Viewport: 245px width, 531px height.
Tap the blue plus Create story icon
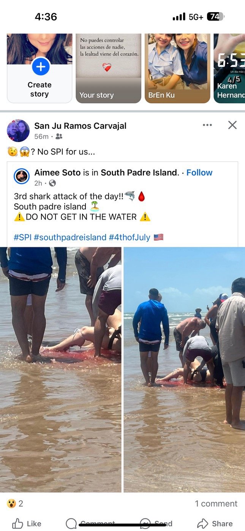(40, 66)
